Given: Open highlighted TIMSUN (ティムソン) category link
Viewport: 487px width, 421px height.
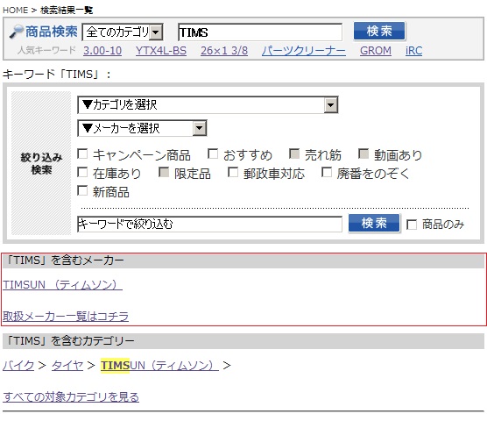Looking at the screenshot, I should pyautogui.click(x=159, y=366).
